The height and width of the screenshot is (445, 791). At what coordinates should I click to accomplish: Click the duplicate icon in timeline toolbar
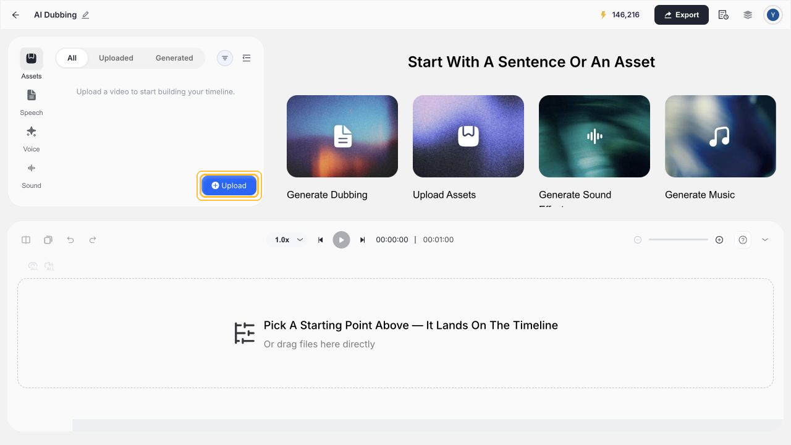(48, 240)
